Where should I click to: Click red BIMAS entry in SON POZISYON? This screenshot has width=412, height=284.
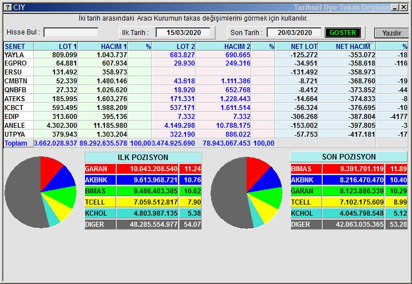tap(337, 169)
